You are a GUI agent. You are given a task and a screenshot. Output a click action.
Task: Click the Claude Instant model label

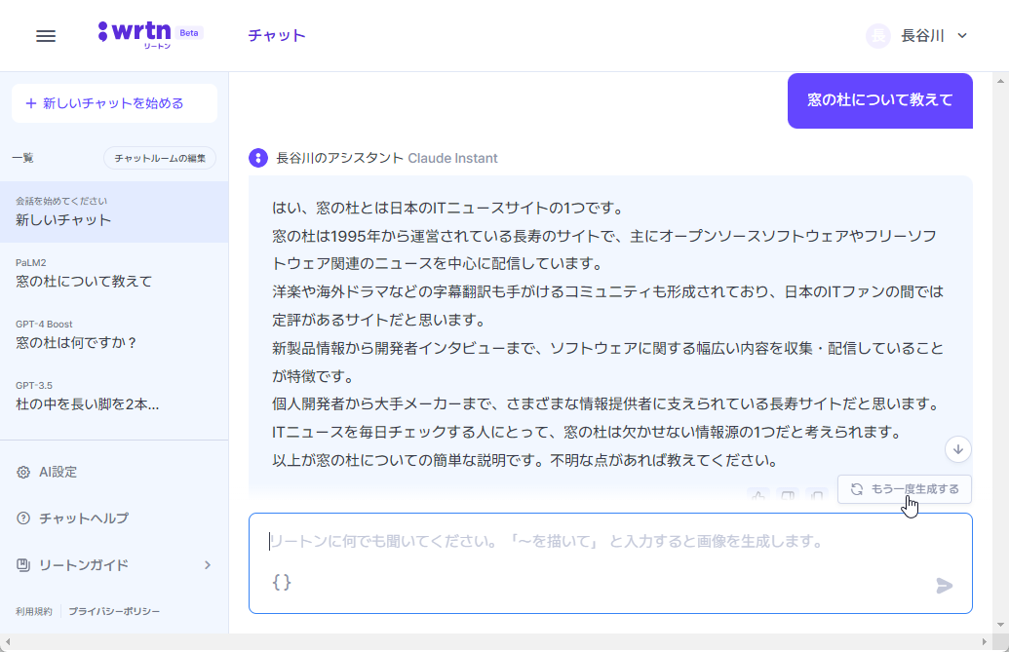point(452,158)
